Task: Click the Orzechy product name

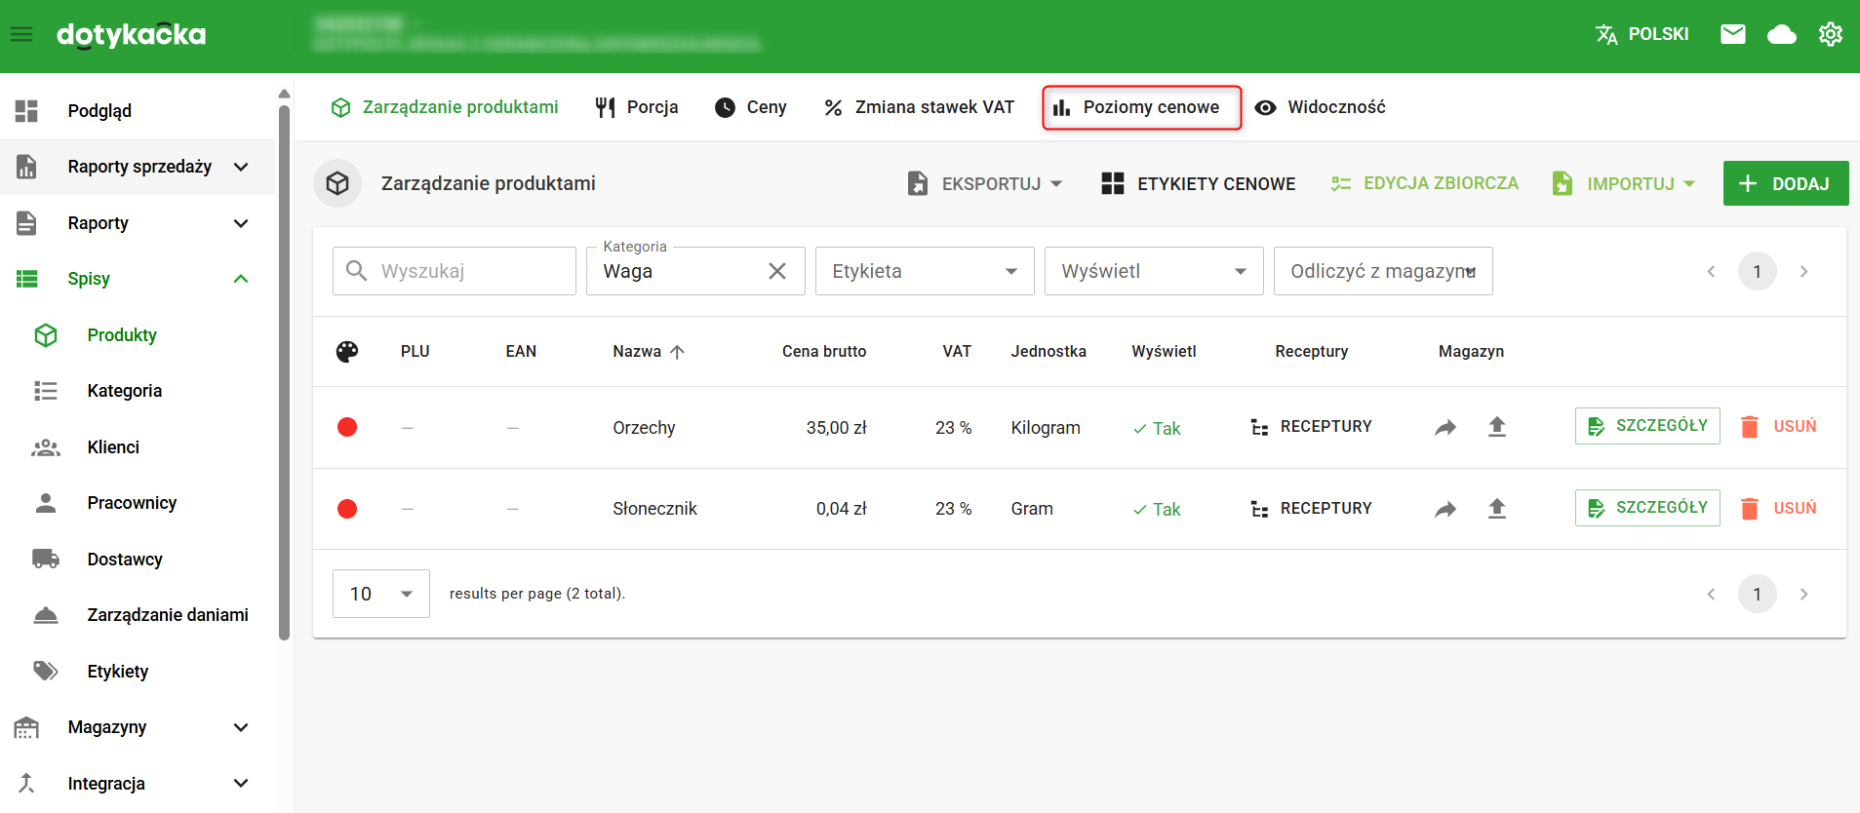Action: tap(644, 428)
